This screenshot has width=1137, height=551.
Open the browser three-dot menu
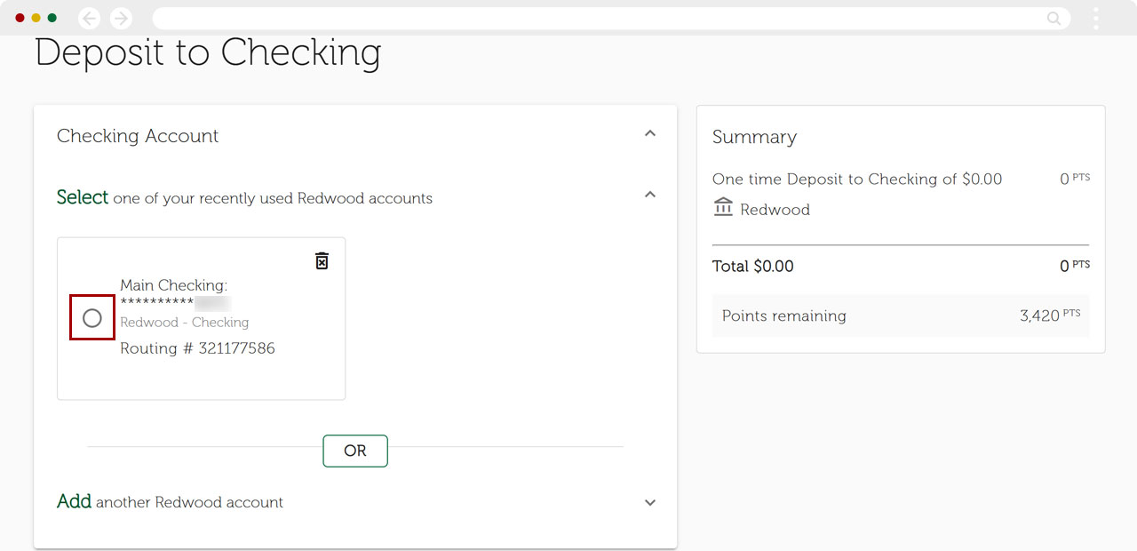(x=1096, y=18)
